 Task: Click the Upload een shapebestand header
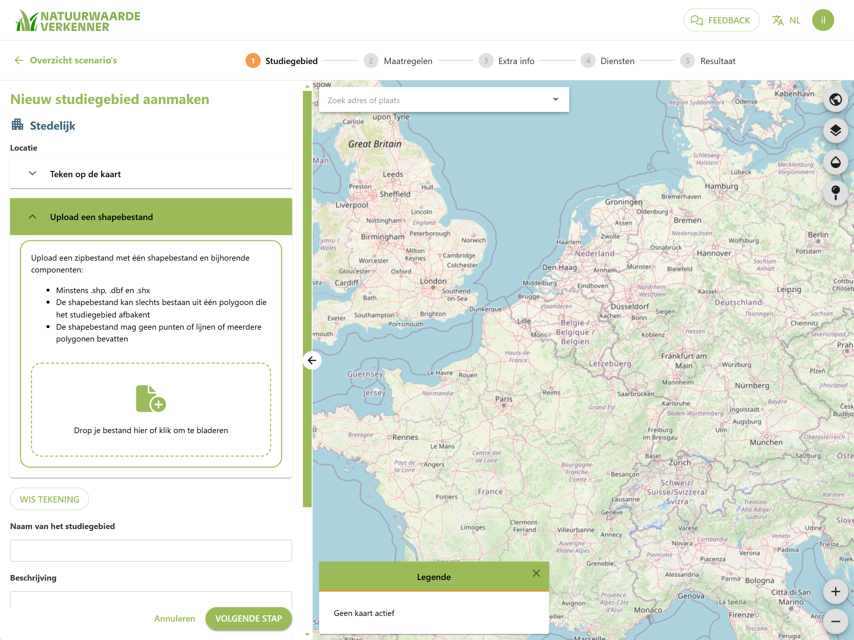coord(151,217)
